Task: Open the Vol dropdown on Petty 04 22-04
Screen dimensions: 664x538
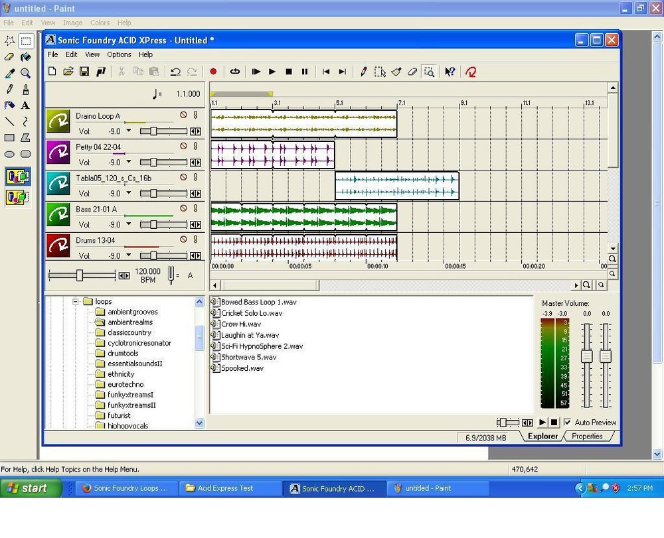Action: pos(127,162)
